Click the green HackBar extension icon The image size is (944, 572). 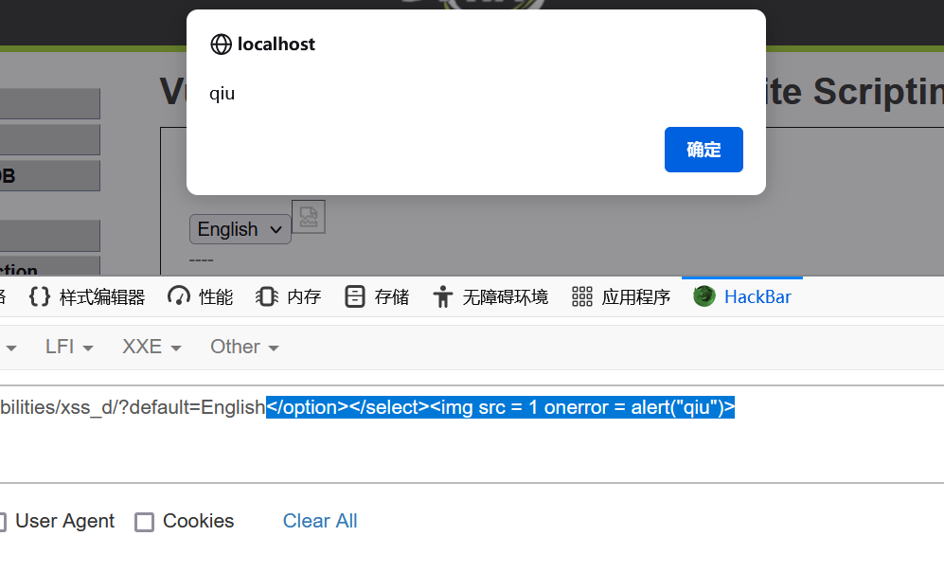(x=704, y=295)
